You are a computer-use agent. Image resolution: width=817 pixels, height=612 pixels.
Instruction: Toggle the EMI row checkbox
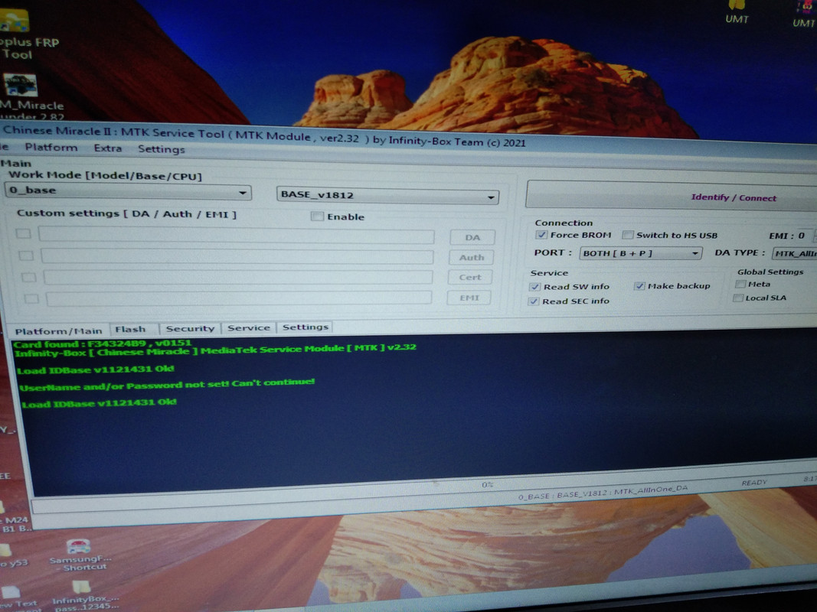(x=31, y=298)
